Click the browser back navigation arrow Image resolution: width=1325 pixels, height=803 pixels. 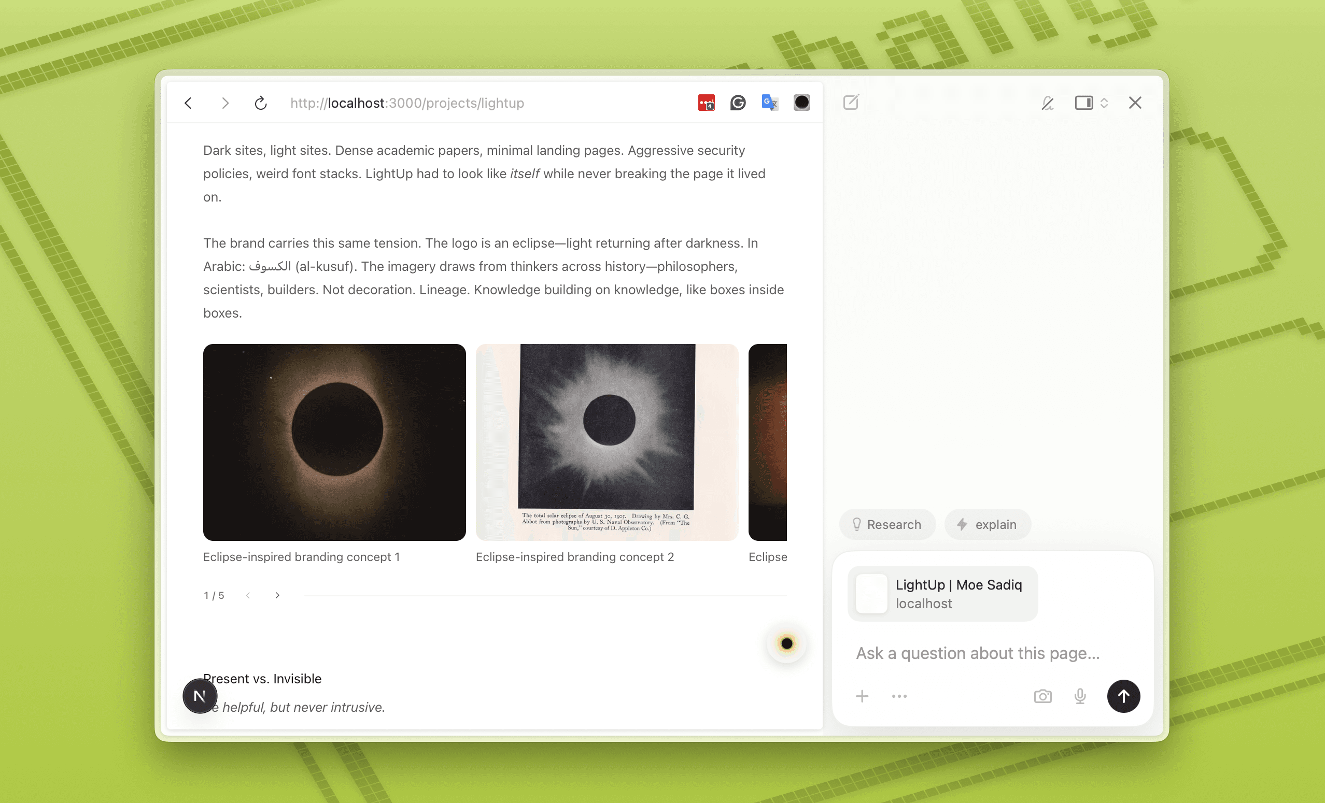pos(188,103)
